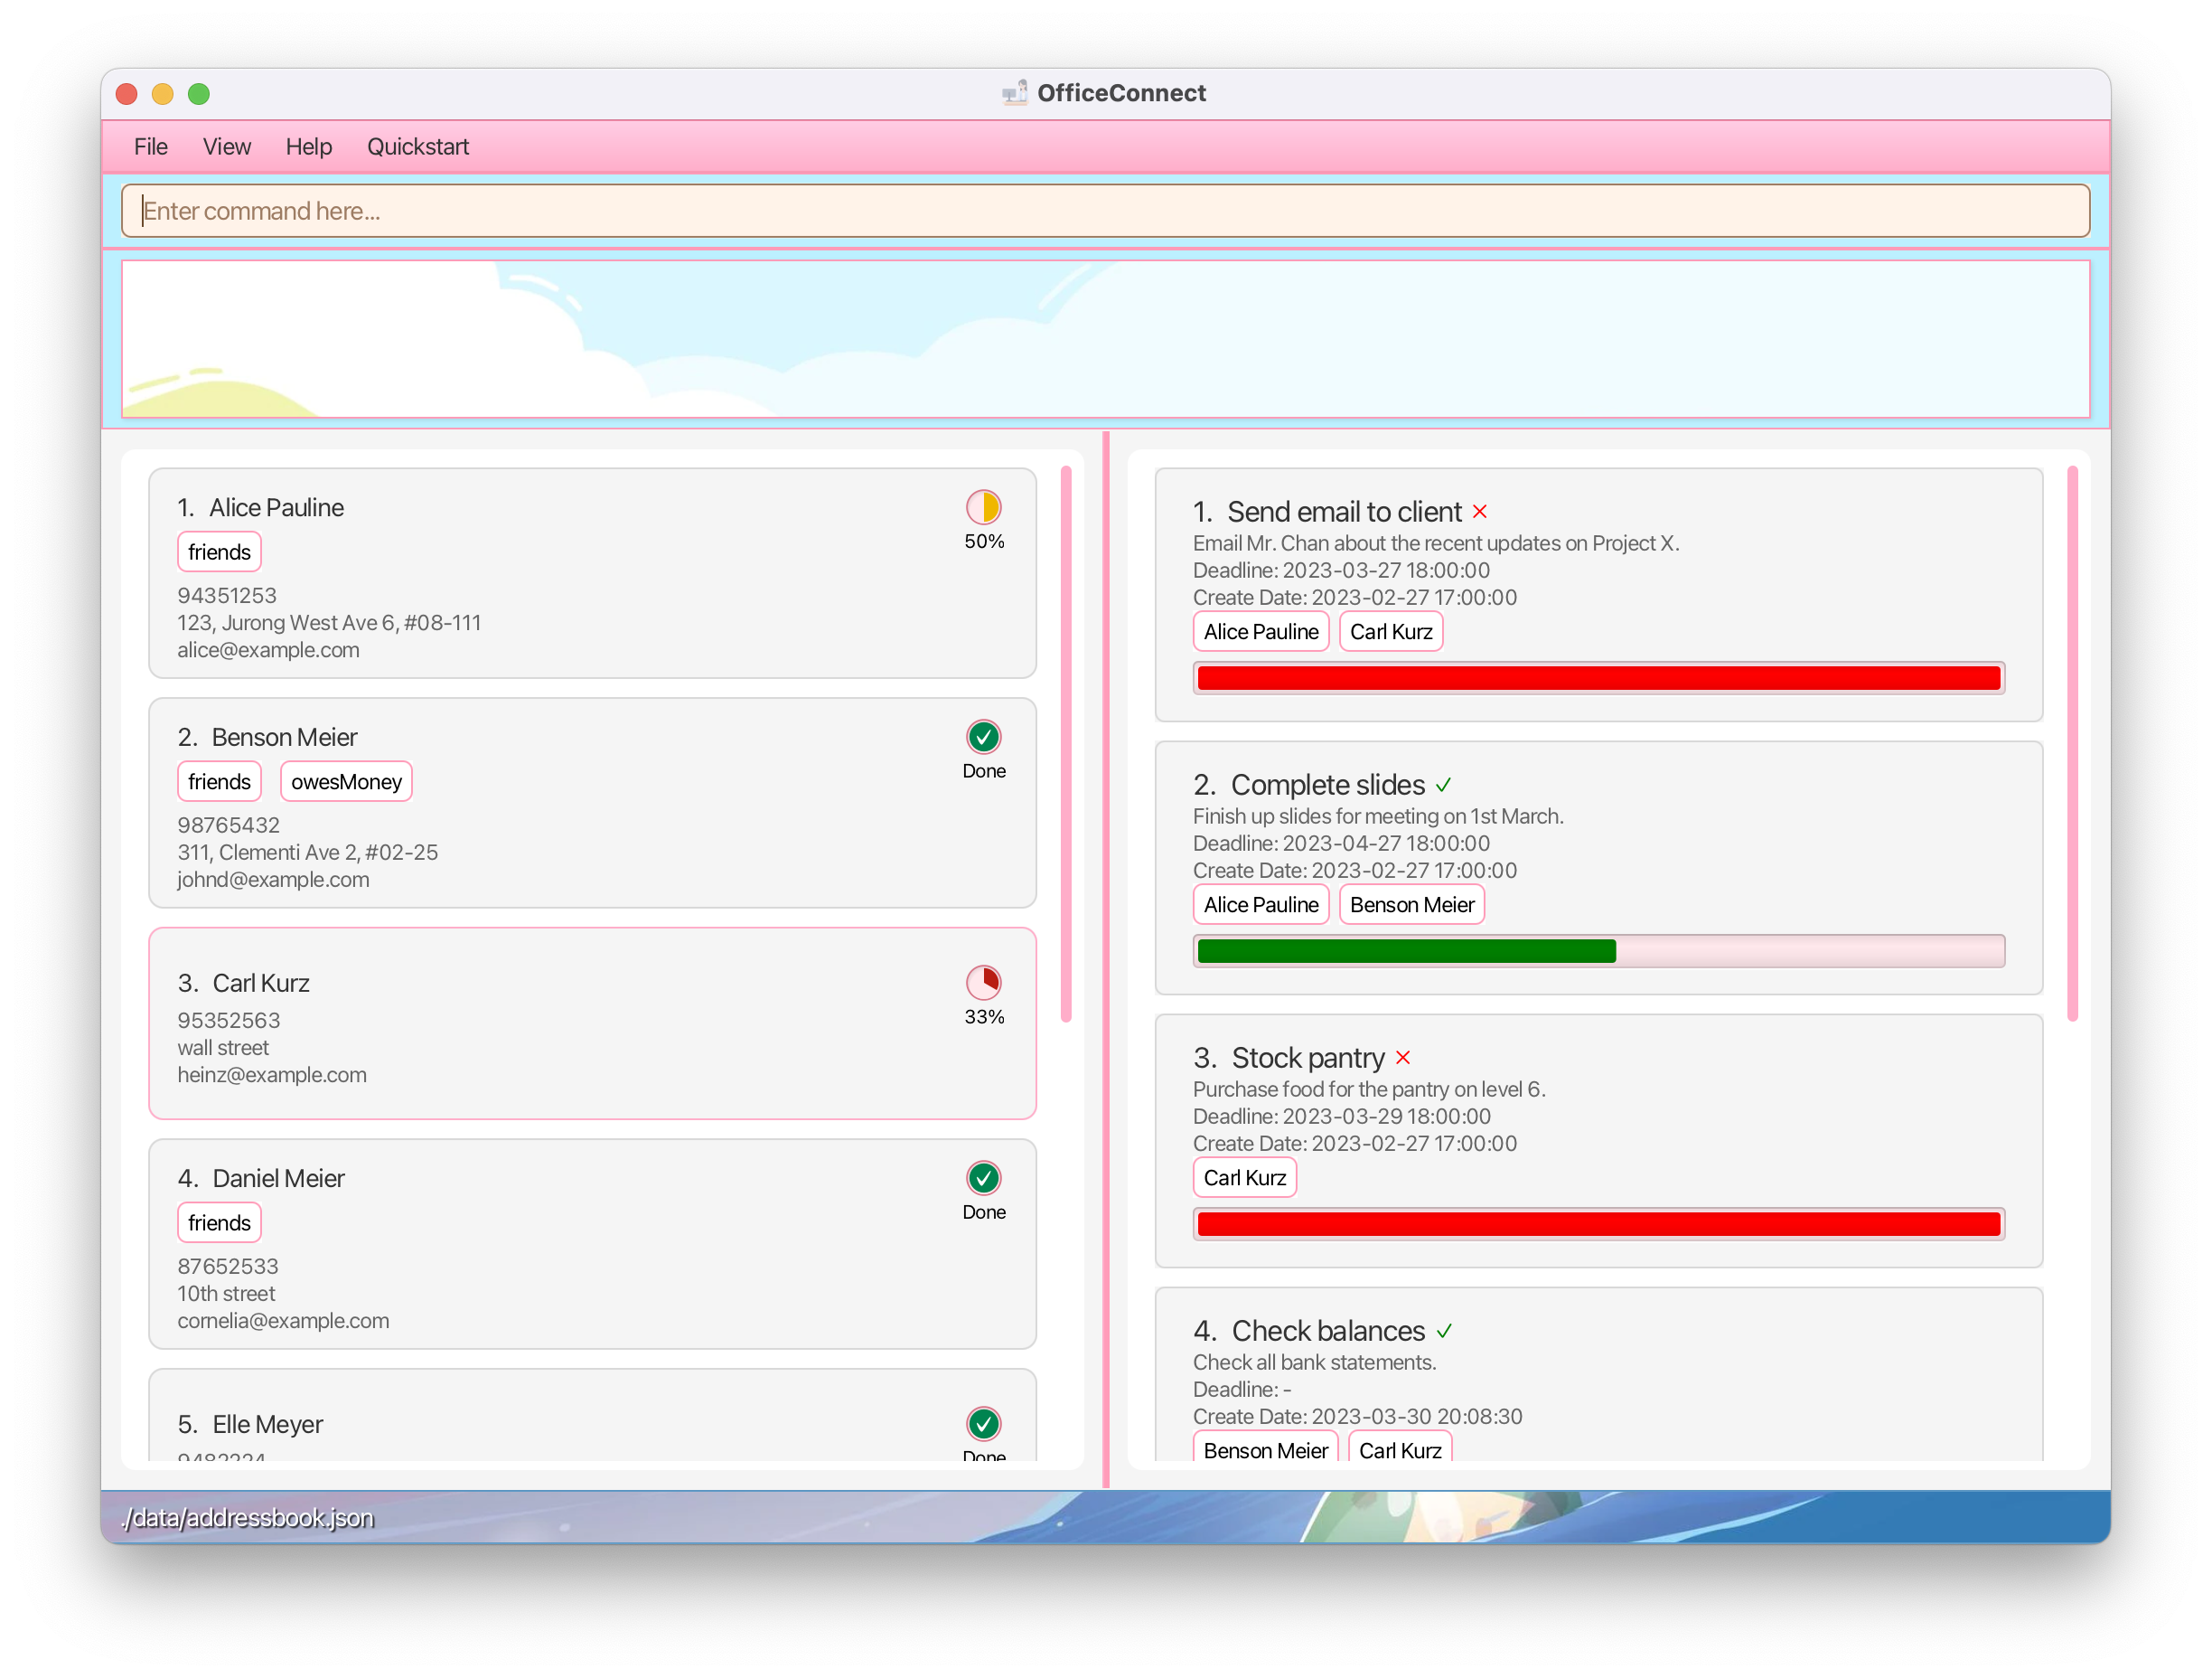The width and height of the screenshot is (2212, 1678).
Task: Click phone number 95352563
Action: (228, 1022)
